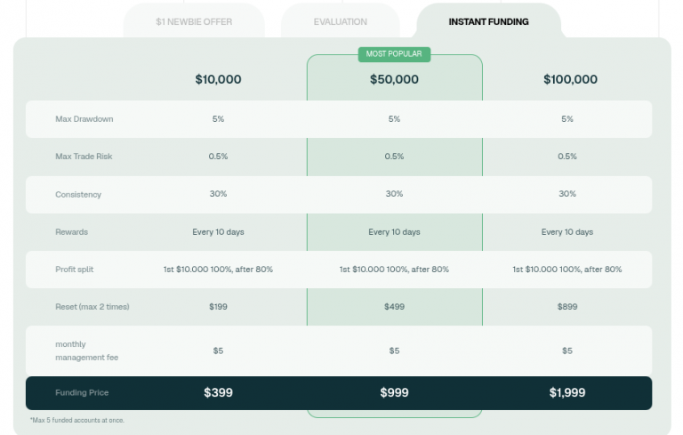Switch to the $1 Newbie Offer tab
Screen dimensions: 683x435
tap(194, 21)
